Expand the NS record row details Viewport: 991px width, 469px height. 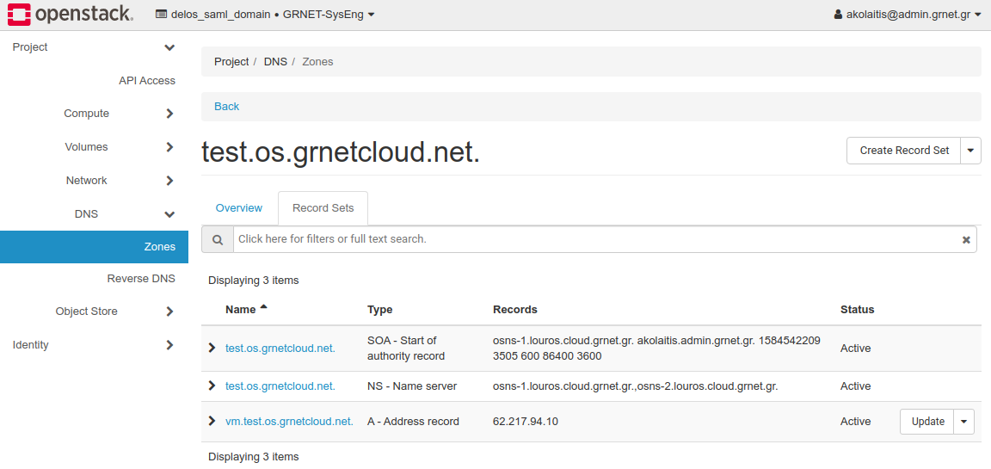tap(212, 386)
